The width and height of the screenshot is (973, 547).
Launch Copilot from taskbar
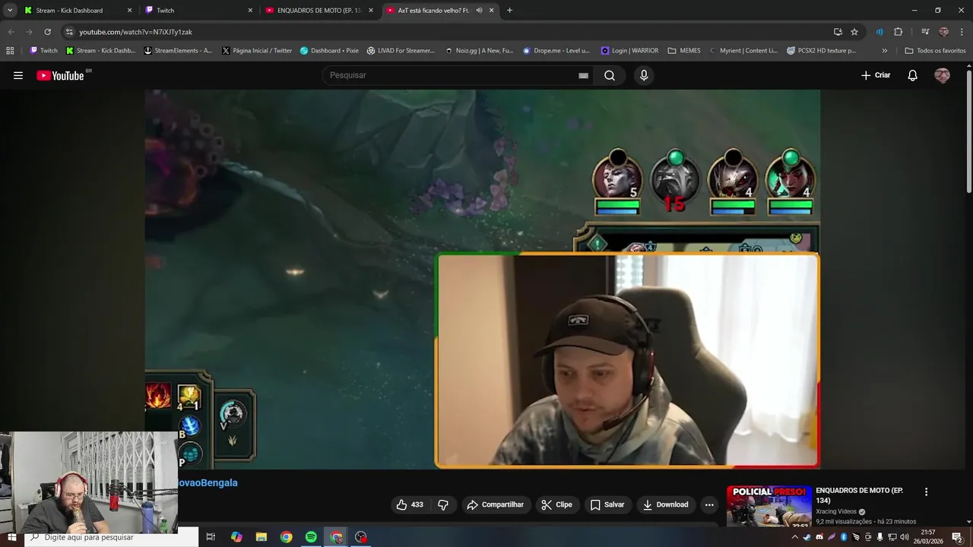click(236, 537)
